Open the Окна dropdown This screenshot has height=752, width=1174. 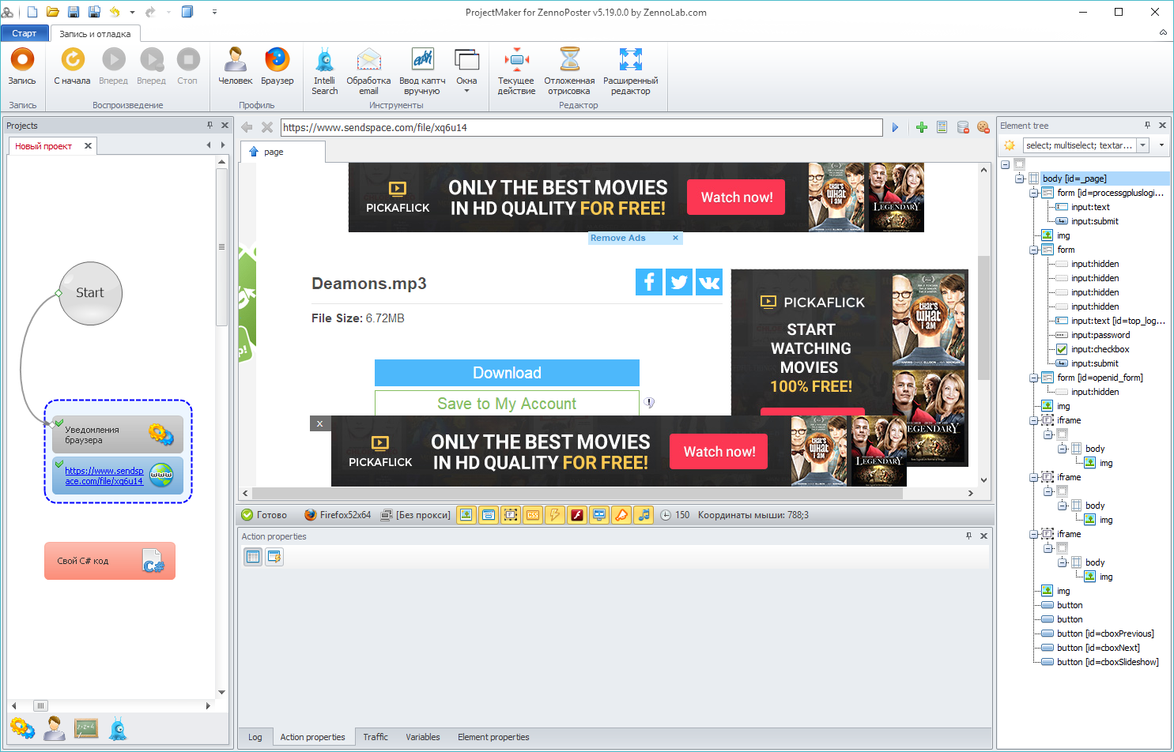(466, 71)
